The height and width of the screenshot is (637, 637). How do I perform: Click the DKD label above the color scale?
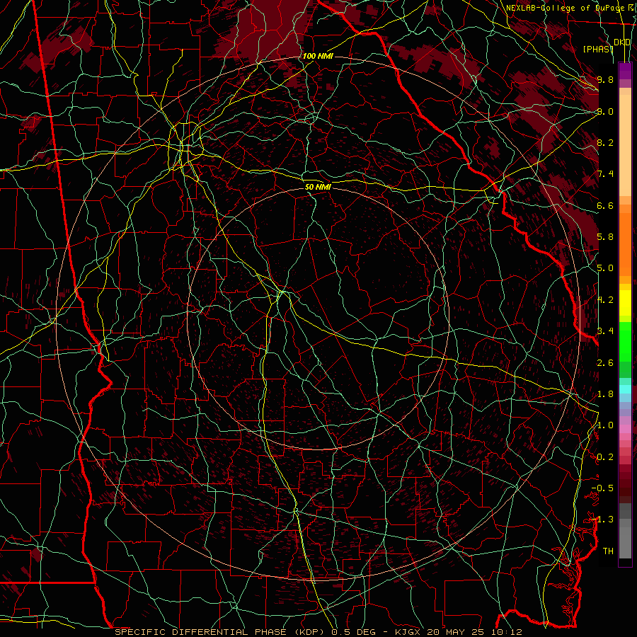(x=622, y=42)
